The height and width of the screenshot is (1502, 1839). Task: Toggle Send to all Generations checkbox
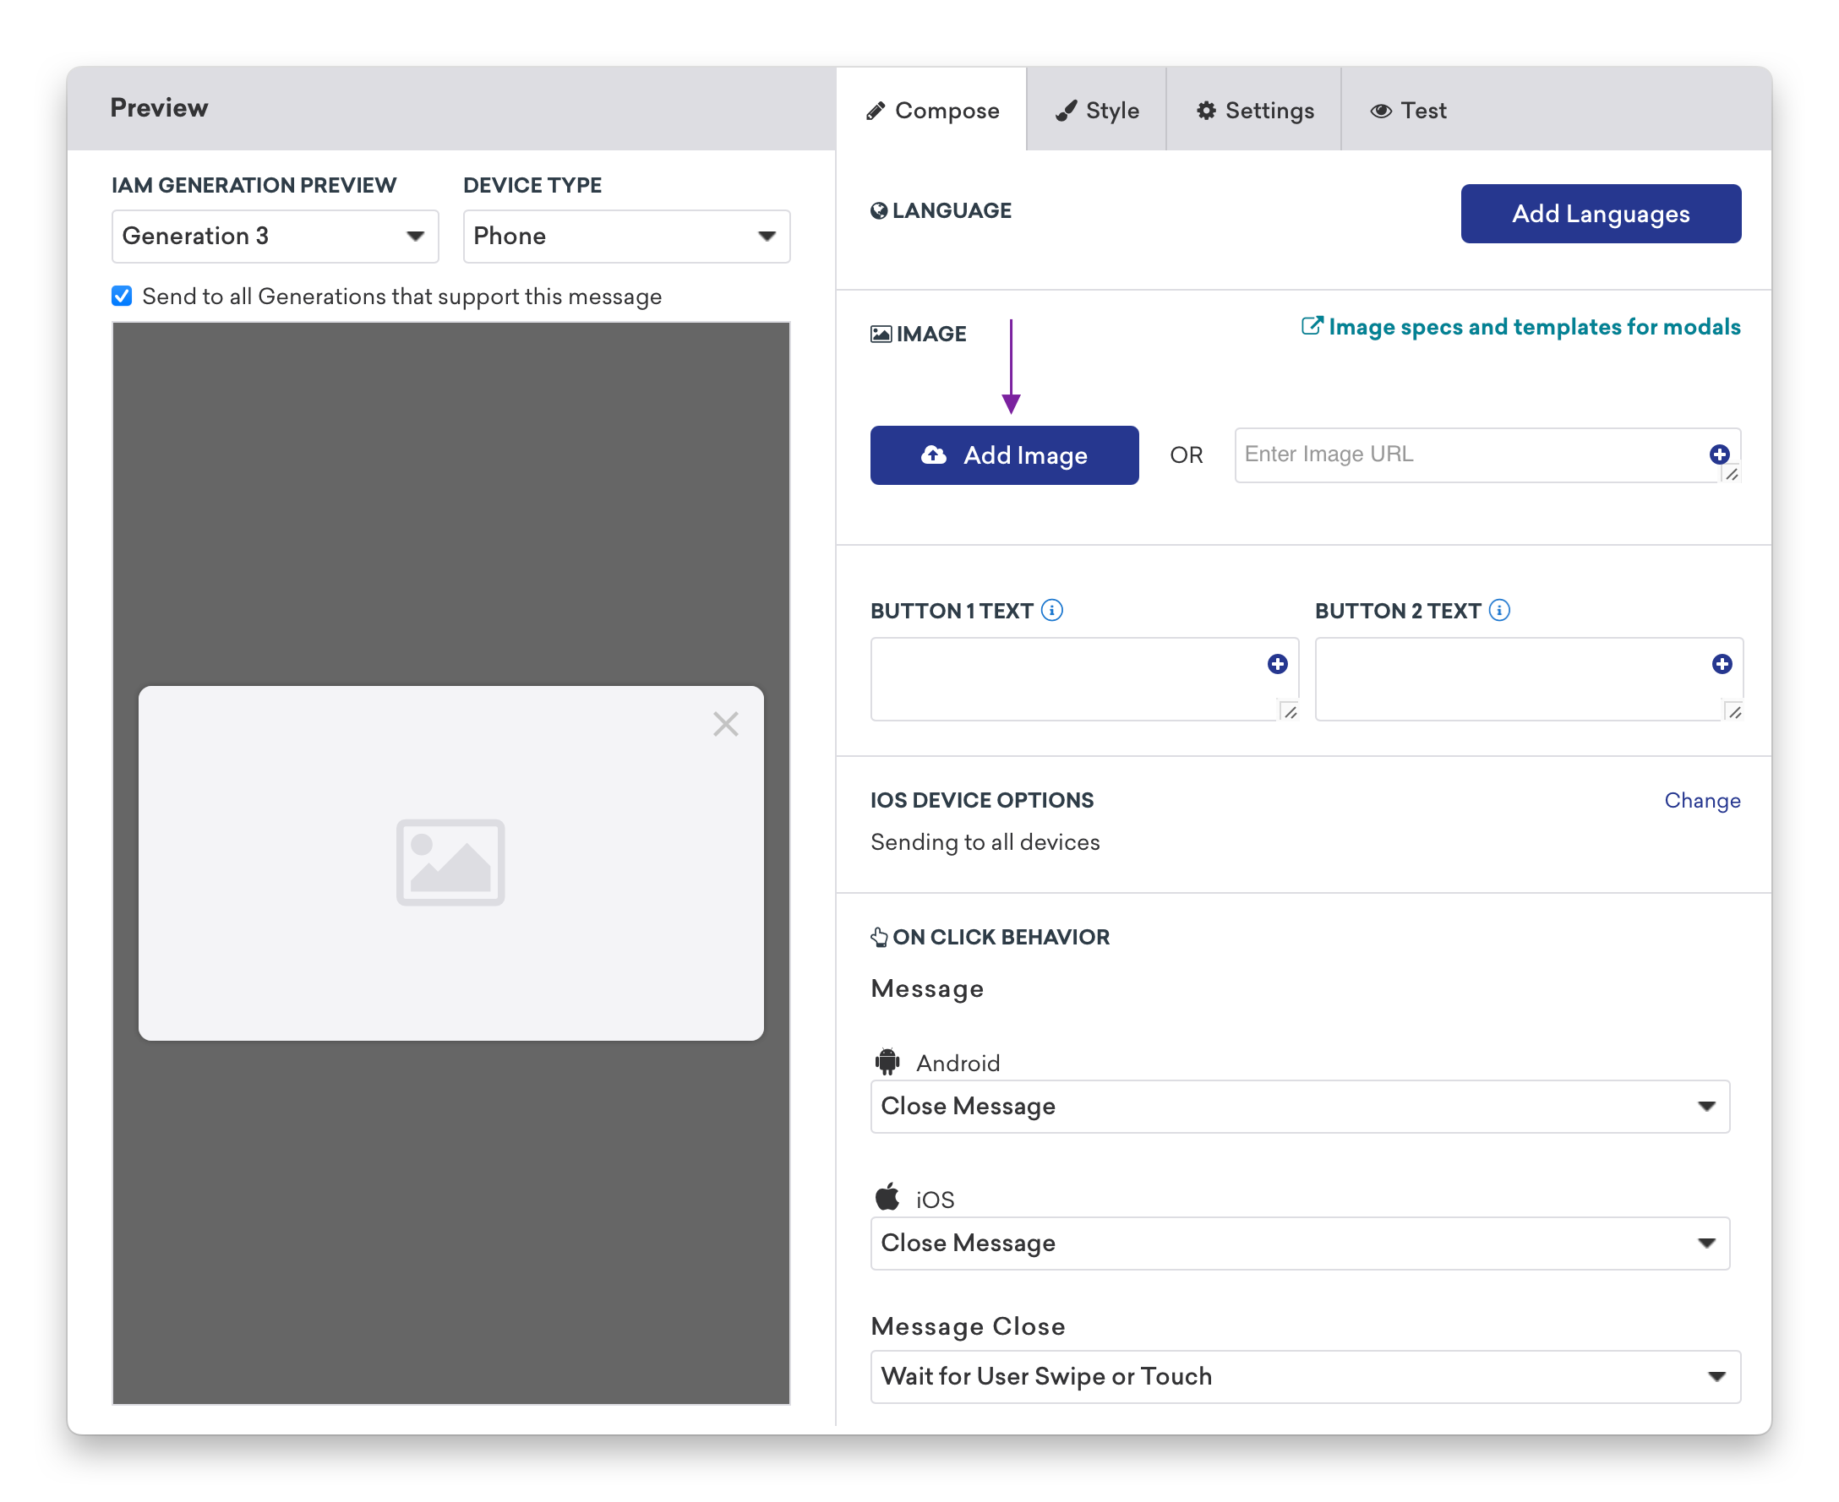pyautogui.click(x=122, y=296)
